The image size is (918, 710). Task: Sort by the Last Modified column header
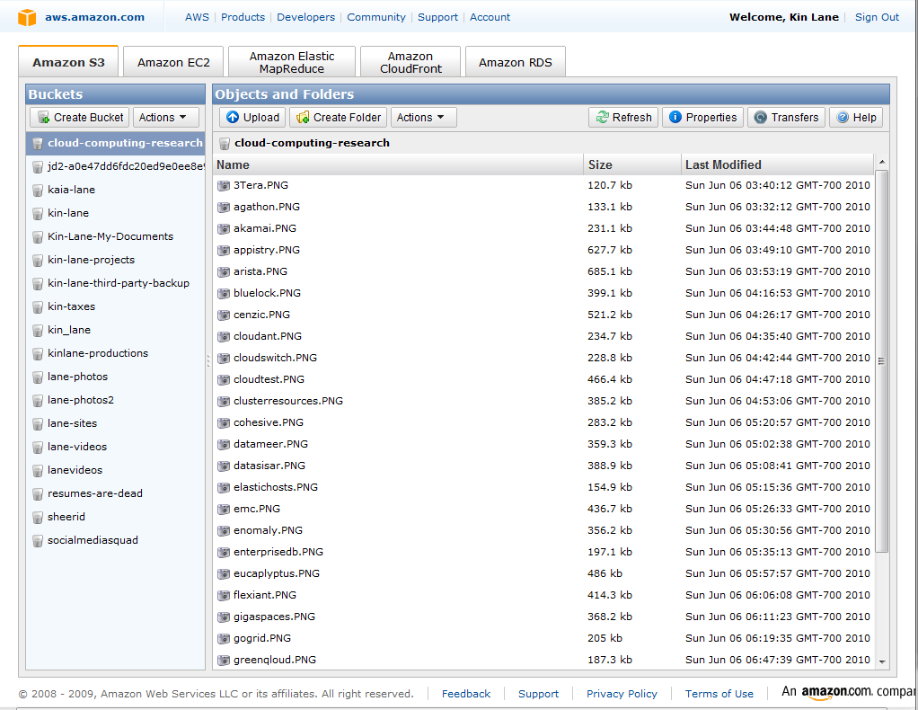pyautogui.click(x=777, y=164)
